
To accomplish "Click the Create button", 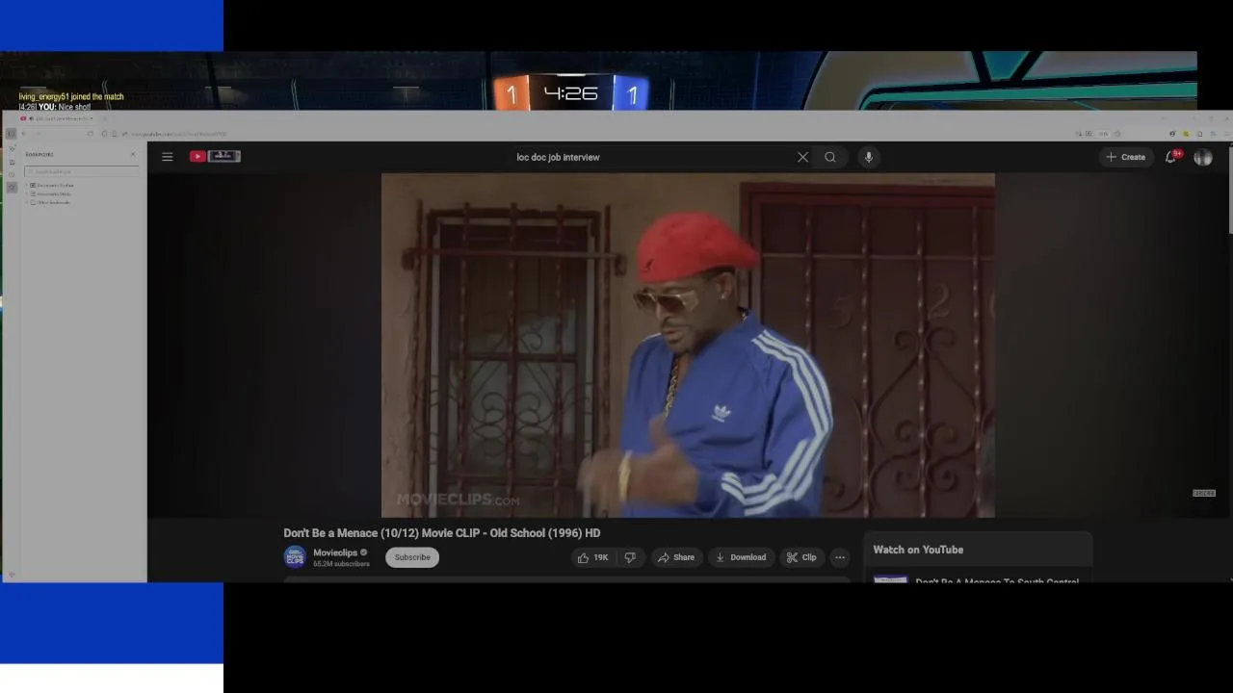I will [x=1126, y=157].
